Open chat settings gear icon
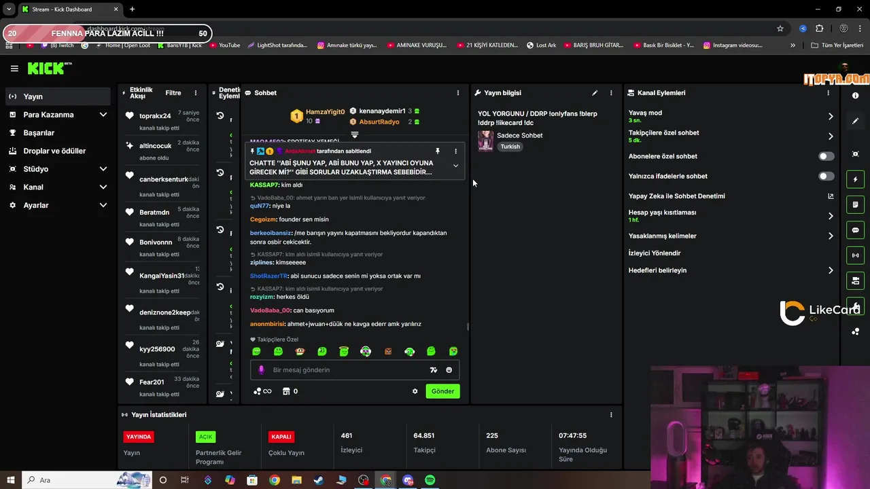The image size is (870, 489). (x=415, y=391)
